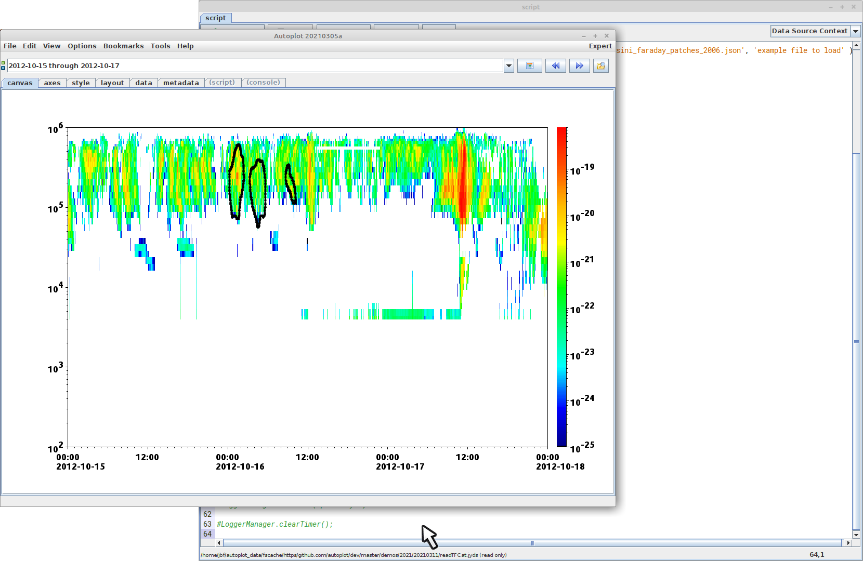The height and width of the screenshot is (561, 863).
Task: Close the script window
Action: tap(854, 7)
